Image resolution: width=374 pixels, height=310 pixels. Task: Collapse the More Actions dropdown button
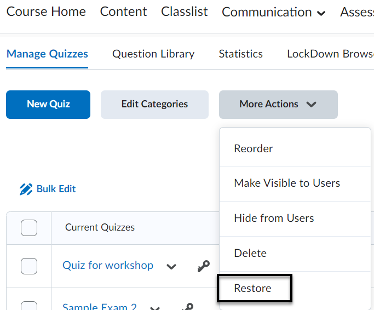tap(278, 104)
